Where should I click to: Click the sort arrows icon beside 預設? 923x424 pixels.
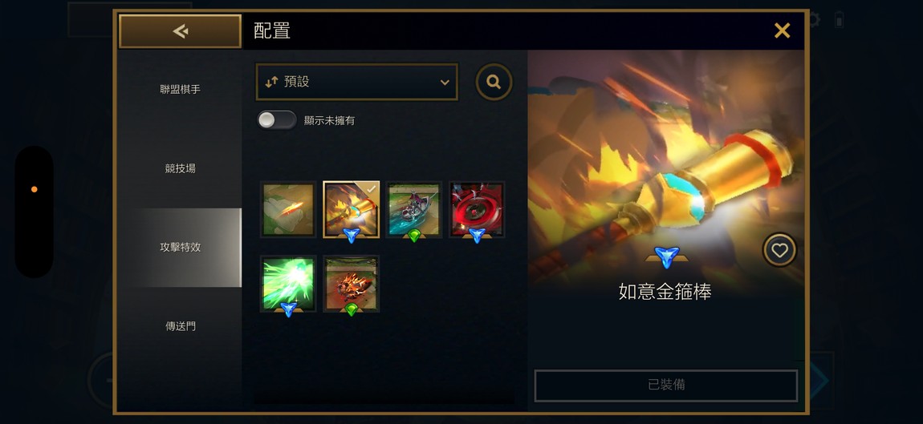tap(270, 83)
